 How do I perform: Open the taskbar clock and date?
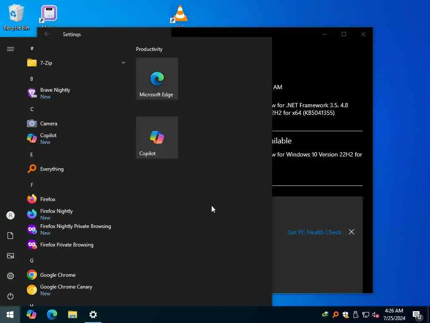point(394,315)
